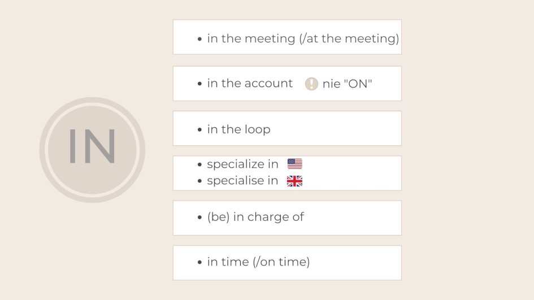Select the 'in the loop' text
This screenshot has height=300, width=534.
click(238, 129)
